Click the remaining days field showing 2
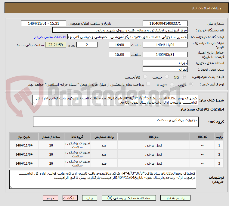229x206 pixels. tap(87, 45)
